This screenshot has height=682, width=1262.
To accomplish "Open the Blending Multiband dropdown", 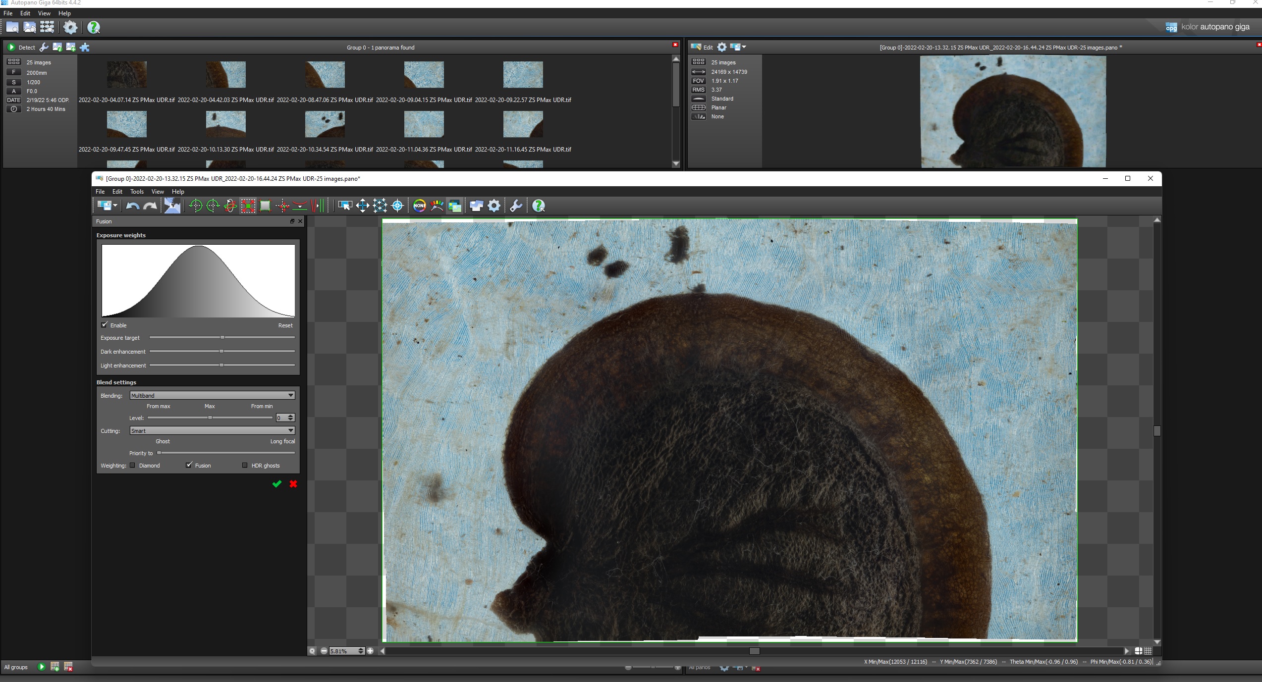I will (212, 395).
